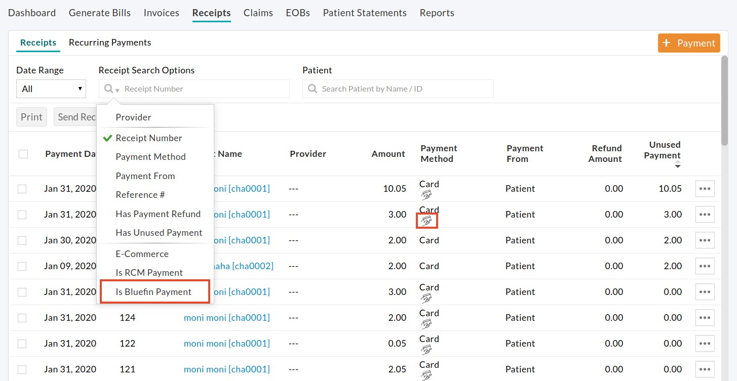This screenshot has height=381, width=737.
Task: Open patient link moni moni [cha0001]
Action: click(x=227, y=317)
